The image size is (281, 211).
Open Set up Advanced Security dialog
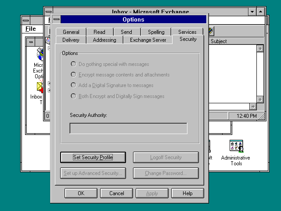tap(93, 173)
